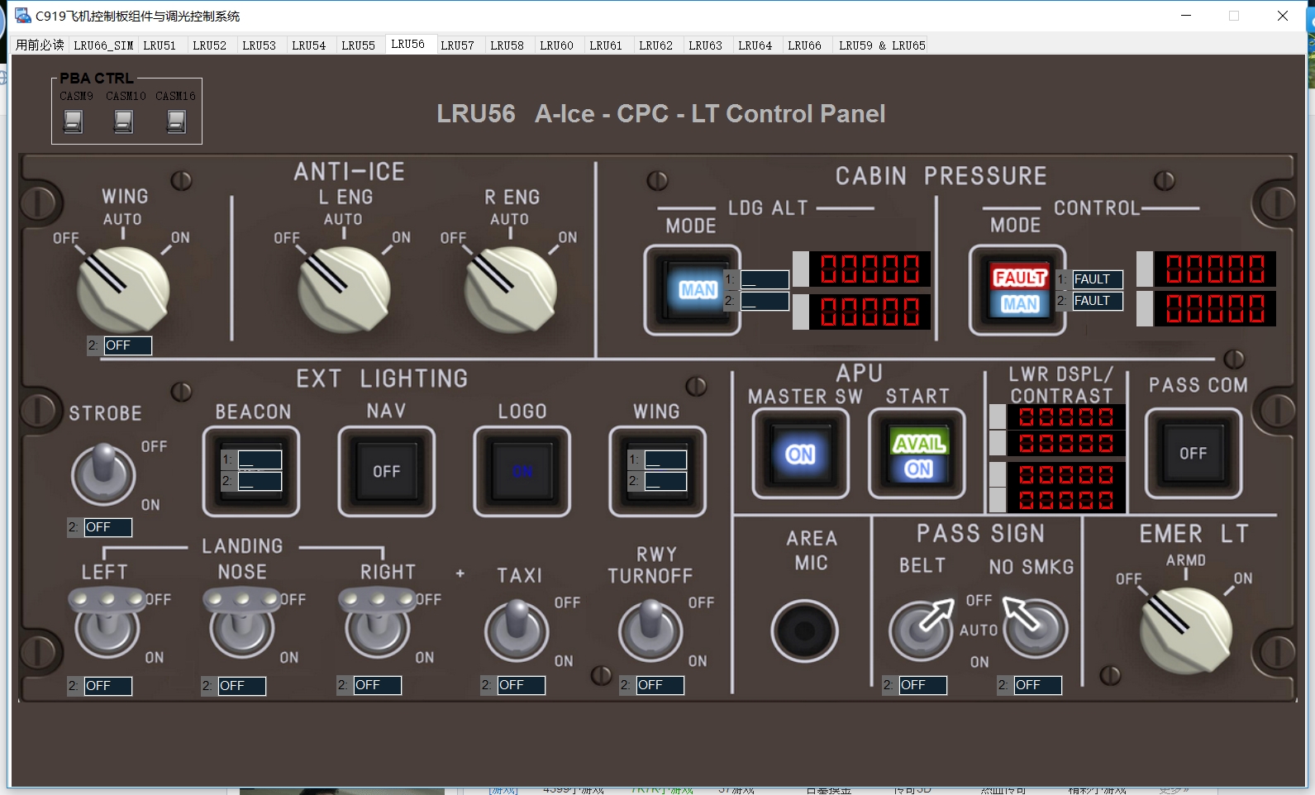Open the LRU59 & LRU65 tab
The width and height of the screenshot is (1315, 795).
(x=882, y=45)
